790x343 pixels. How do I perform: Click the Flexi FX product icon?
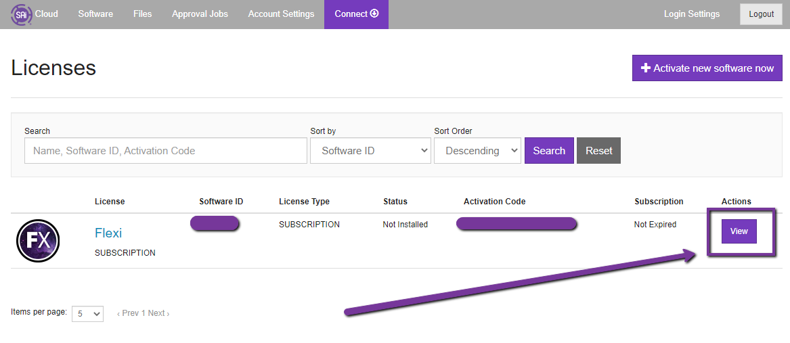point(38,241)
